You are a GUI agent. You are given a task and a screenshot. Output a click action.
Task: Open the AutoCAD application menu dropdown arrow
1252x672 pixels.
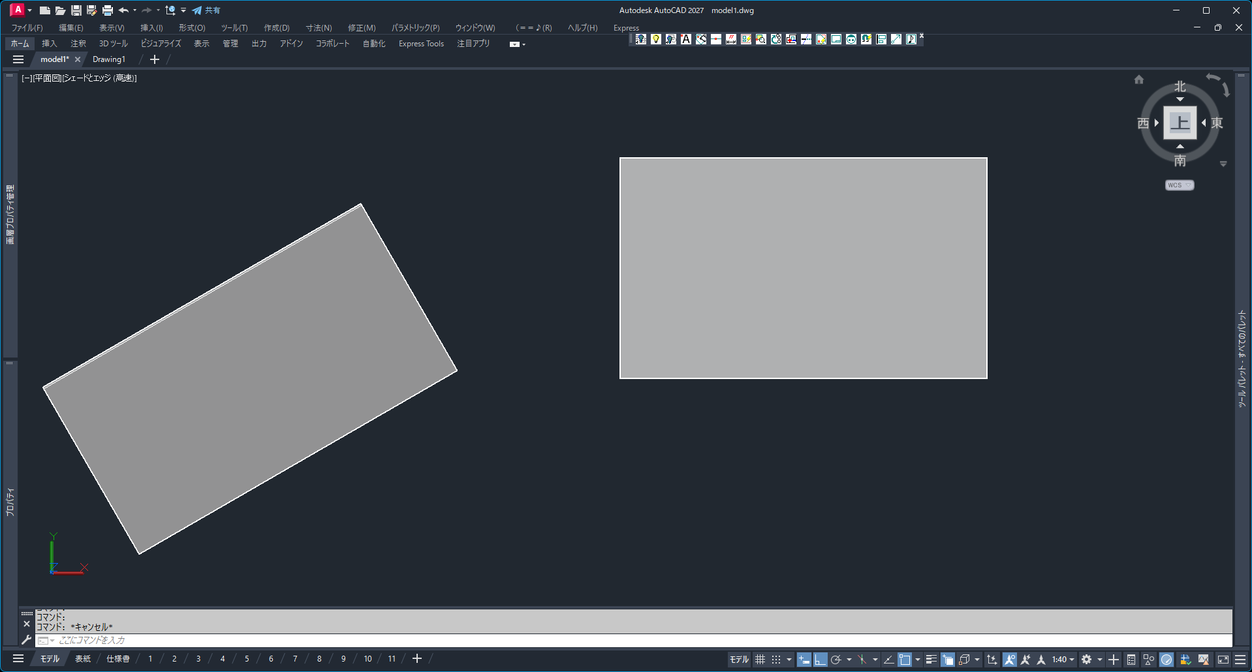(29, 10)
